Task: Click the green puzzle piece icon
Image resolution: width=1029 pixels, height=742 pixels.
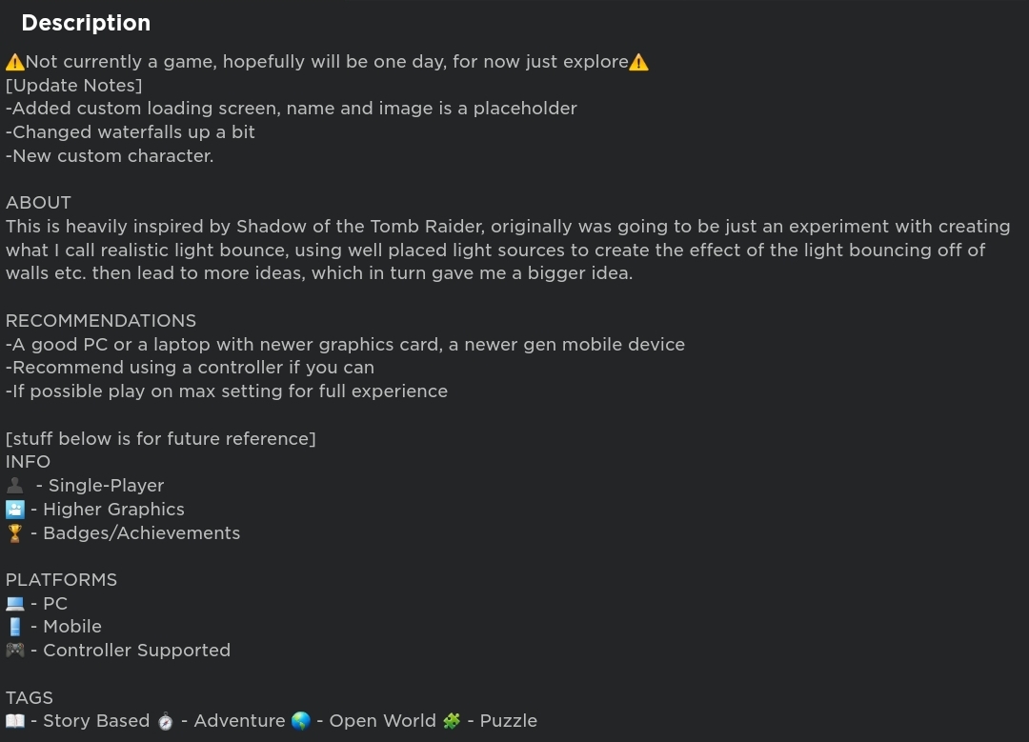Action: click(x=452, y=721)
